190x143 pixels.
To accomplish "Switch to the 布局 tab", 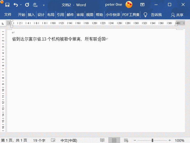I will coord(51,15).
